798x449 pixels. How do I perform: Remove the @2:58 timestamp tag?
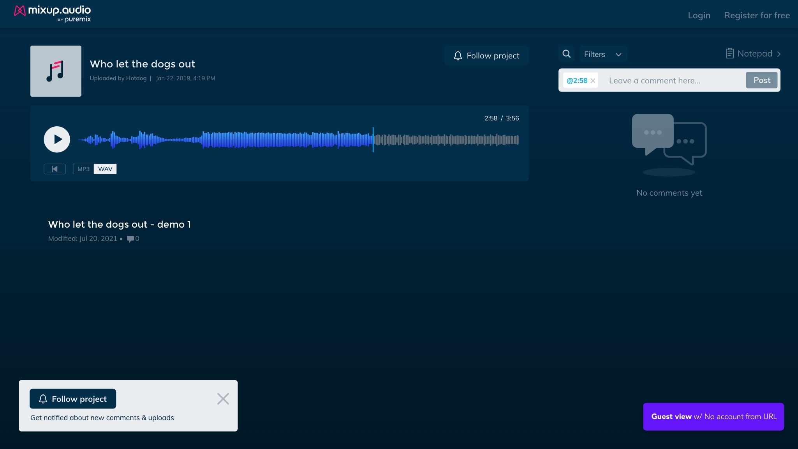[593, 81]
